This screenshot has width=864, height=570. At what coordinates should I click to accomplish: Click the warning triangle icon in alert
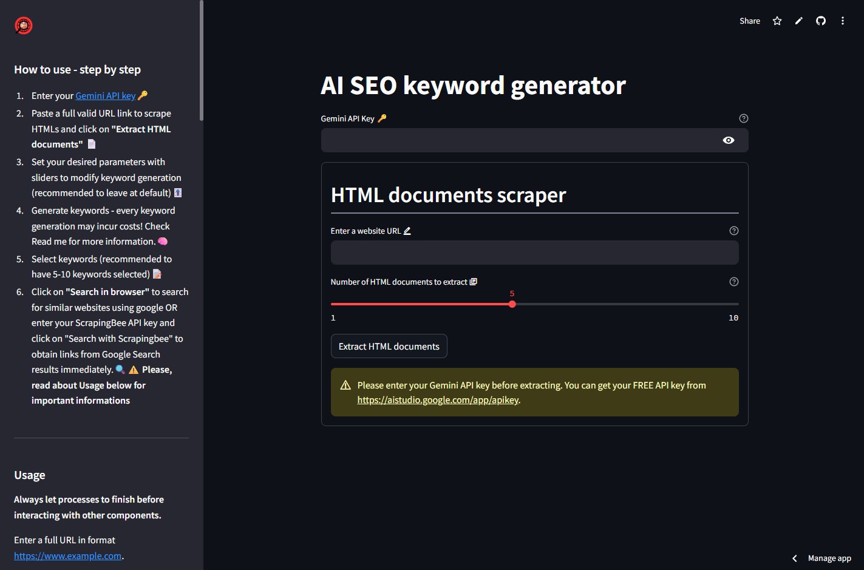point(345,385)
